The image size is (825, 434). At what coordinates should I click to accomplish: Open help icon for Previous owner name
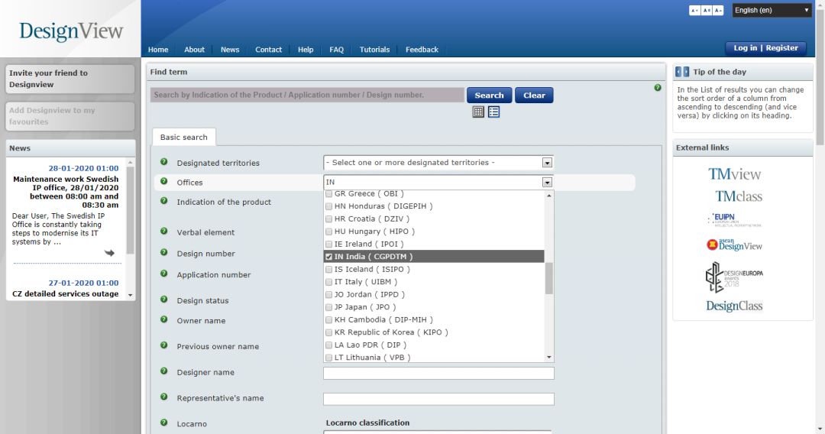(163, 345)
